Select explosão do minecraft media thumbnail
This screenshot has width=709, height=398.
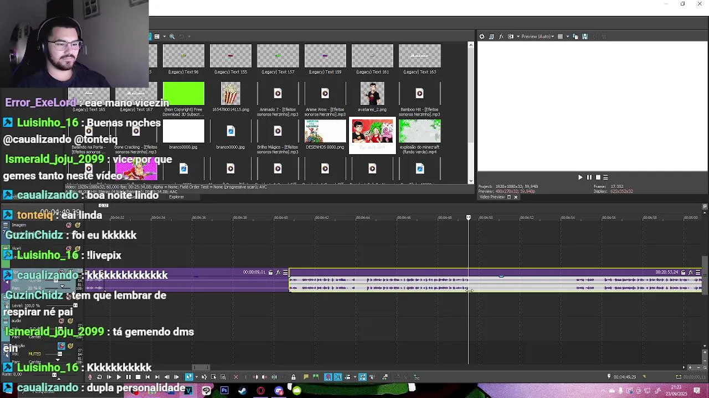420,131
